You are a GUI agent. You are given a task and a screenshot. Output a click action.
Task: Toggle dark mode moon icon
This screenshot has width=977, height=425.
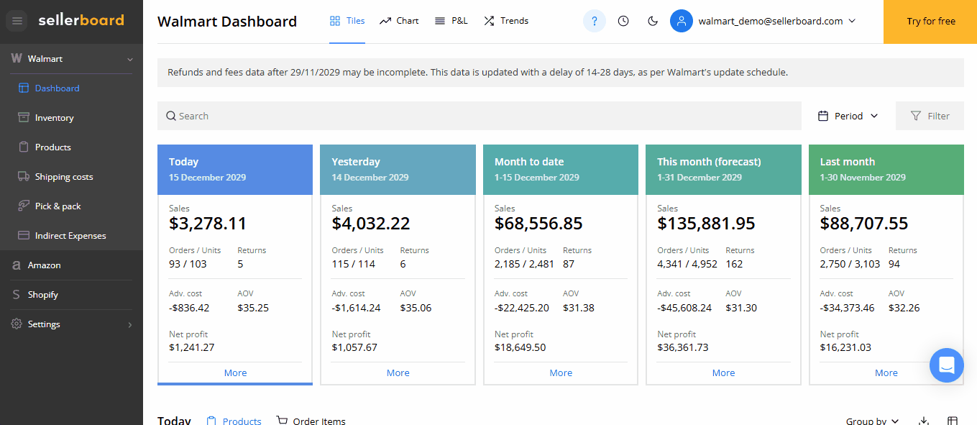[653, 21]
